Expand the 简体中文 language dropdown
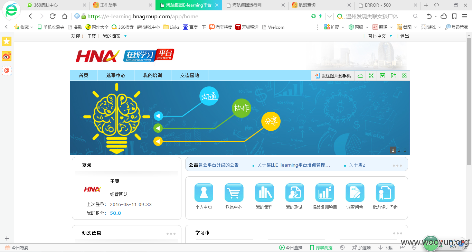Image resolution: width=472 pixels, height=252 pixels. tap(391, 36)
